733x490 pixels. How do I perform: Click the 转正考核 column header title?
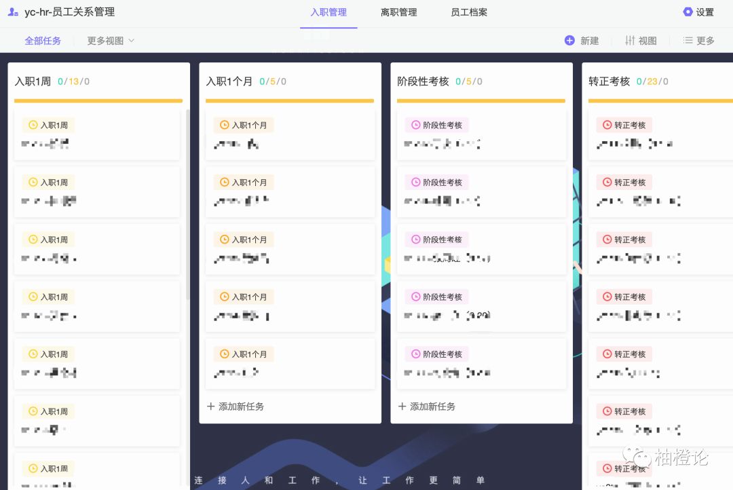point(609,81)
